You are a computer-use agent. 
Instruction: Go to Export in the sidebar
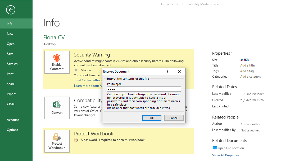coord(16,94)
